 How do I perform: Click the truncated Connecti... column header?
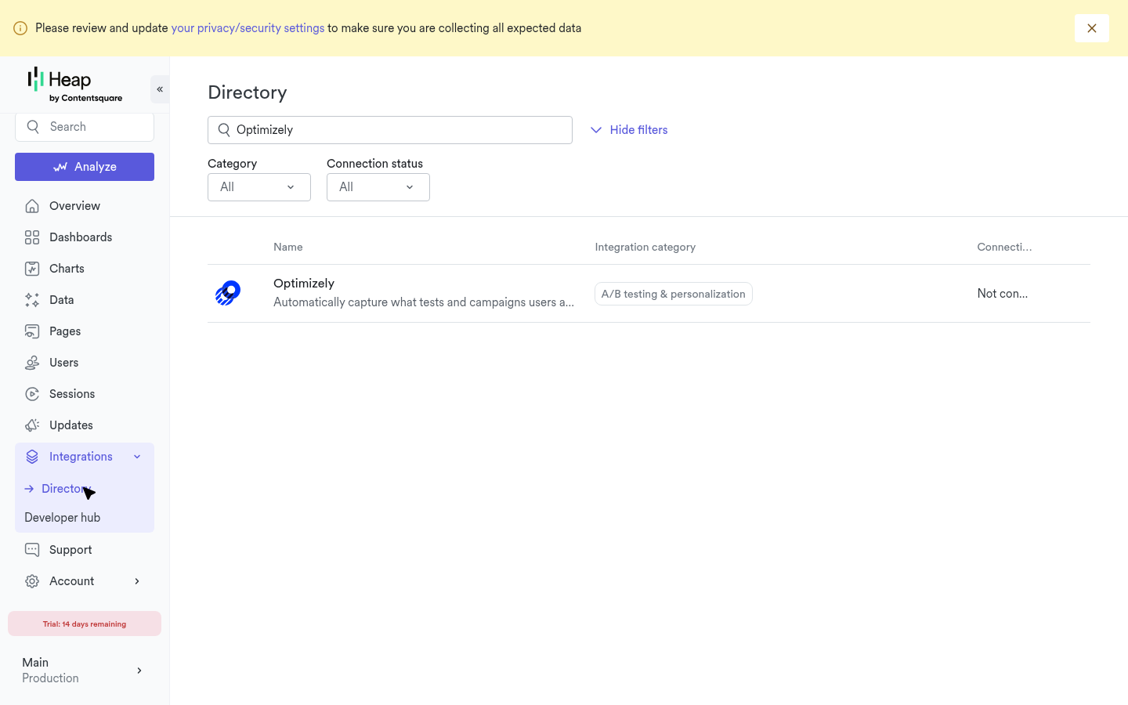pyautogui.click(x=1004, y=247)
